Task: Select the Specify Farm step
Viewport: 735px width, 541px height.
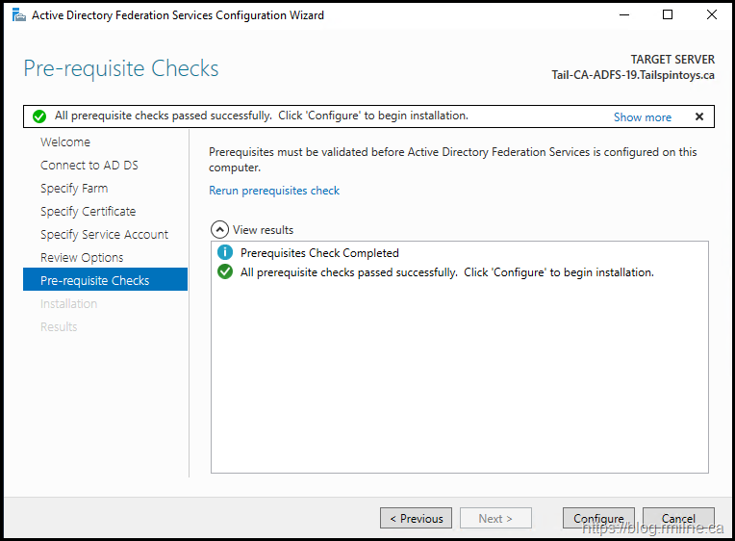Action: click(74, 188)
